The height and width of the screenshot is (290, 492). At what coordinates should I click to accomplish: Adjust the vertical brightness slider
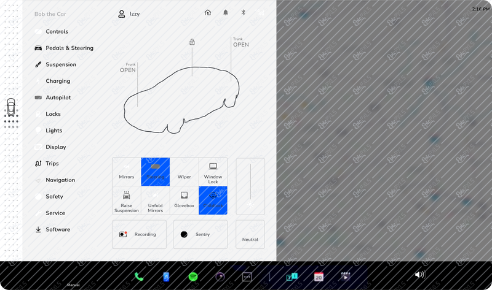250,186
